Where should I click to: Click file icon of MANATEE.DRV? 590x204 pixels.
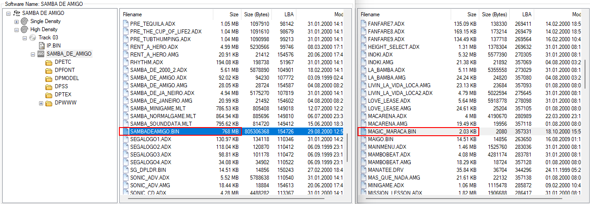click(x=364, y=170)
